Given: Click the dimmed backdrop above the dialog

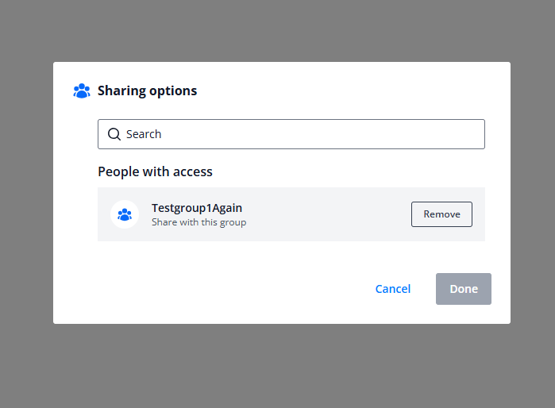Looking at the screenshot, I should (278, 31).
